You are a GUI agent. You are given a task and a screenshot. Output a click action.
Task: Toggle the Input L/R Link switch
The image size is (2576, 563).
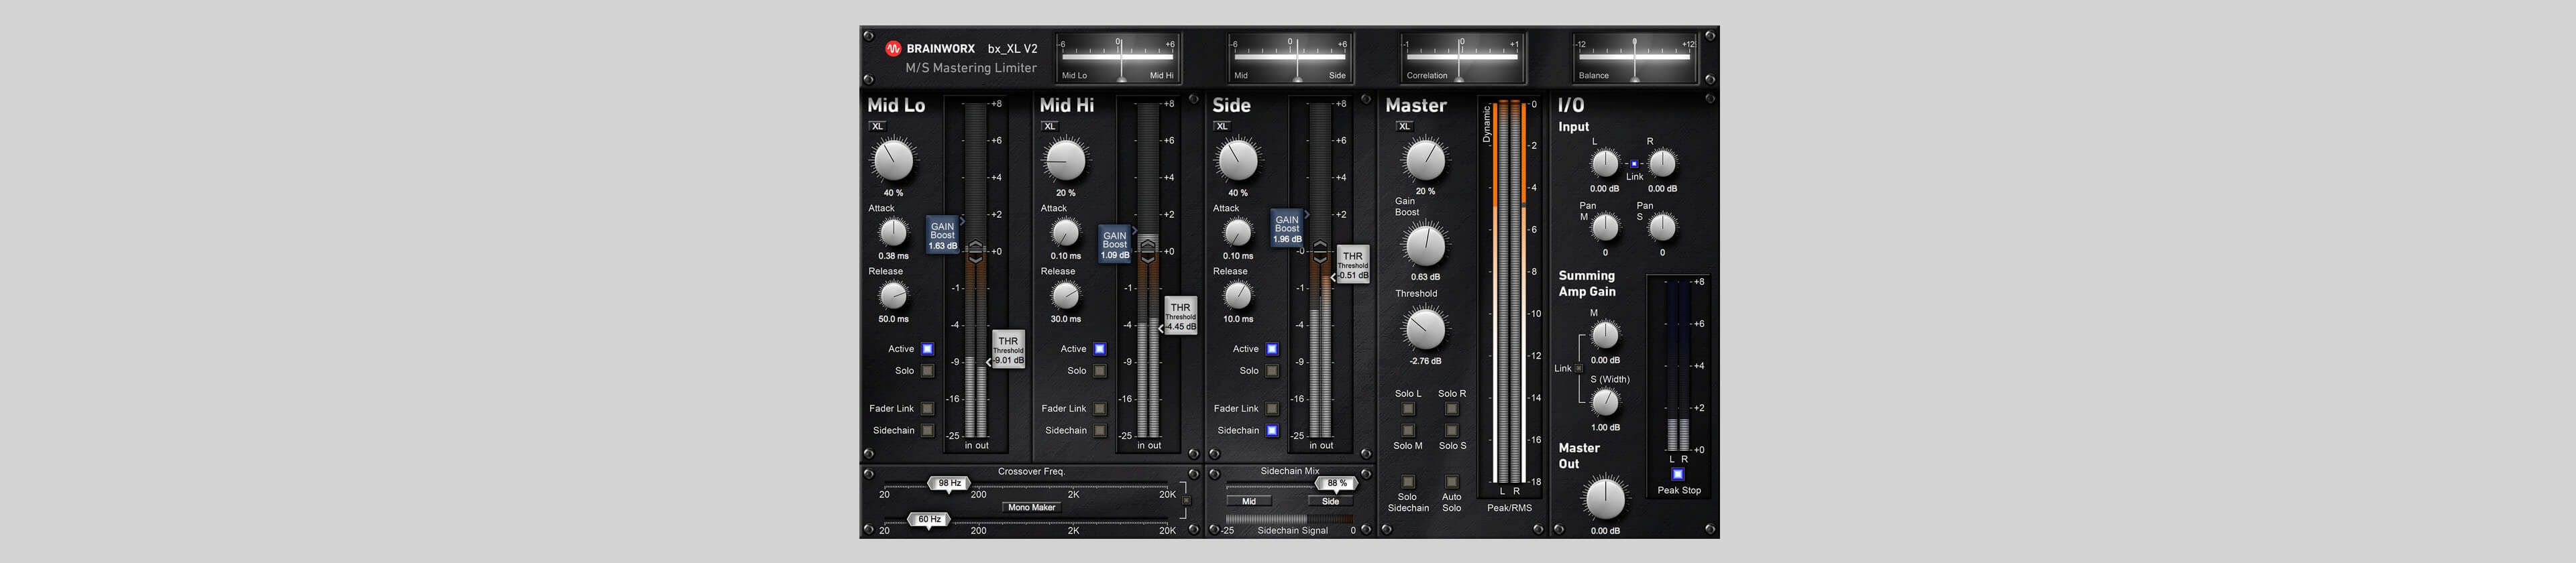tap(1634, 164)
